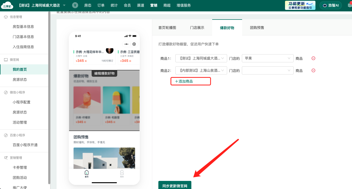Open the 统计 menu

pos(114,5)
